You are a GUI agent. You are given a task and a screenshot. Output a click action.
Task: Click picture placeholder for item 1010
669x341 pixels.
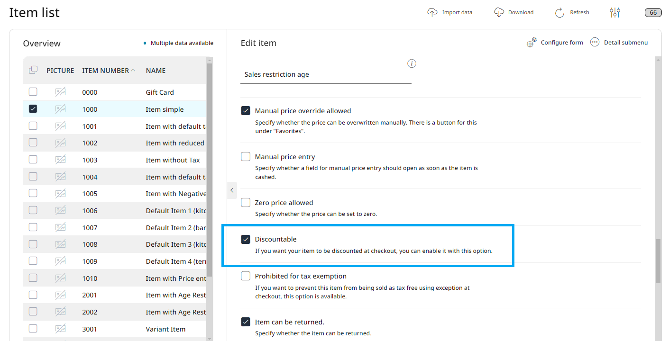[60, 278]
